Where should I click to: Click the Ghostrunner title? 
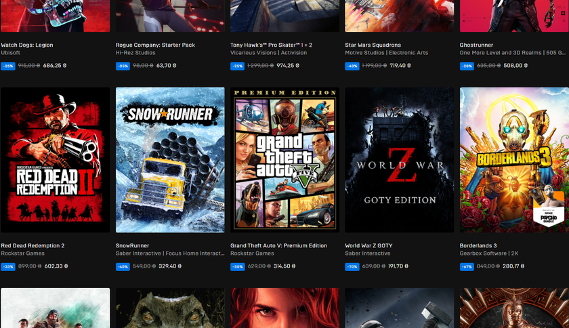[476, 45]
